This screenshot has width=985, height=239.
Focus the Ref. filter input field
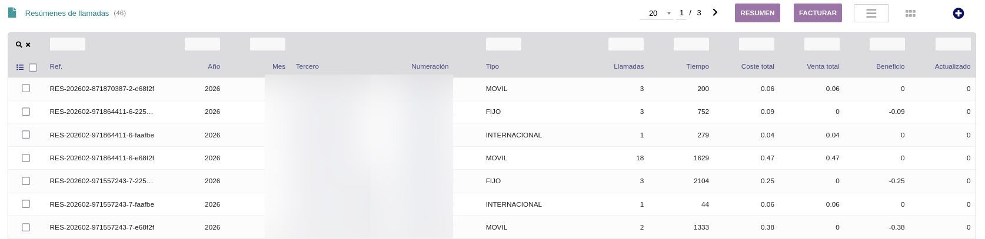(68, 44)
